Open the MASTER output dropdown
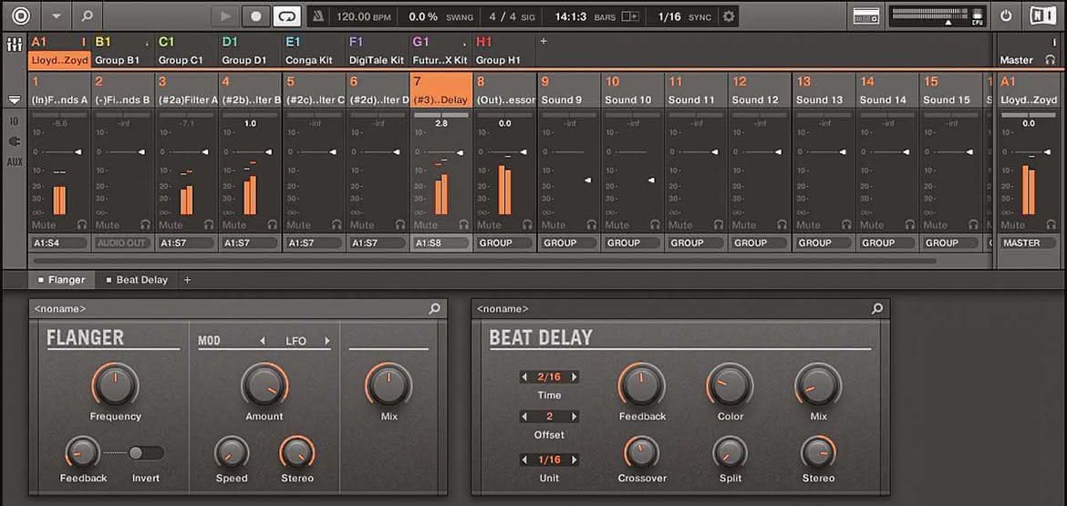Viewport: 1067px width, 506px height. tap(1028, 243)
